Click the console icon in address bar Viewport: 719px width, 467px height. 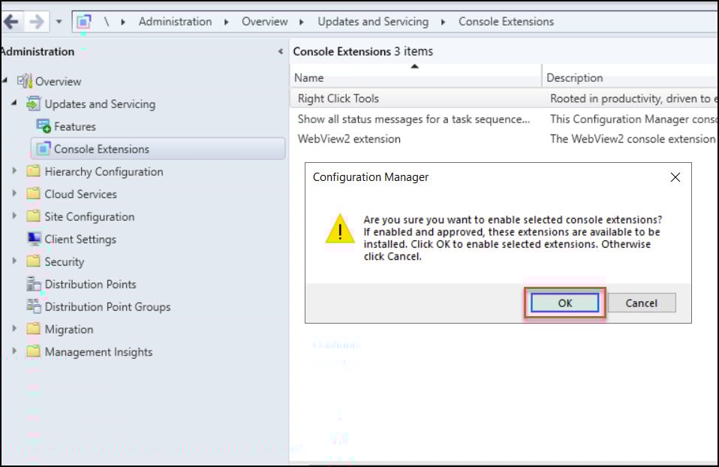tap(84, 22)
